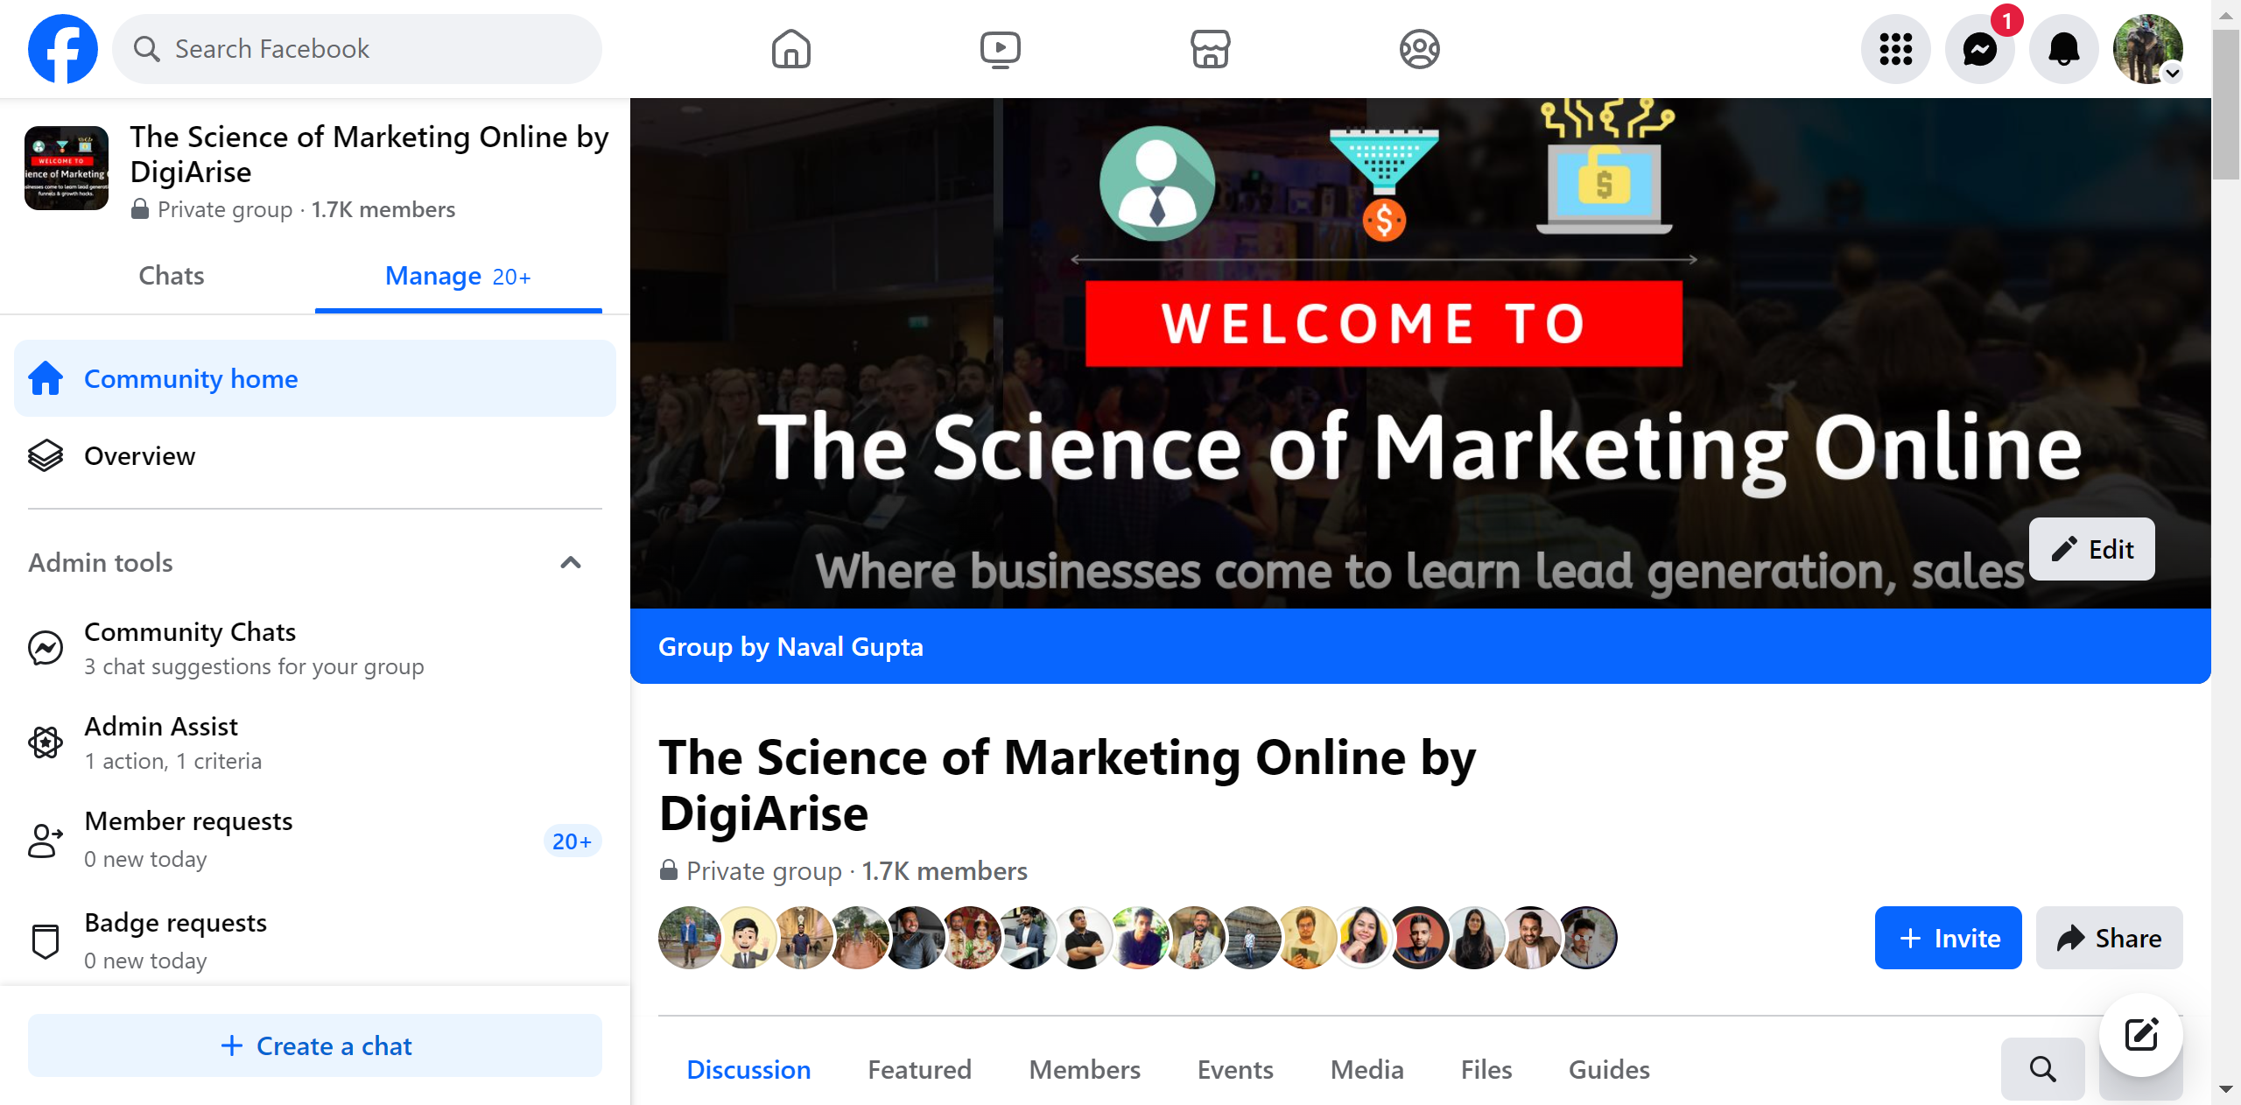Open the notifications bell
The width and height of the screenshot is (2241, 1105).
click(2063, 49)
